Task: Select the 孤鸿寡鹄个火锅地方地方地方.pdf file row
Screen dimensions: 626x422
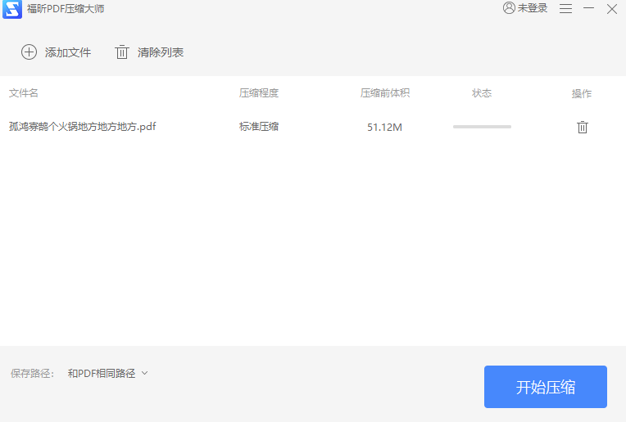Action: click(83, 127)
